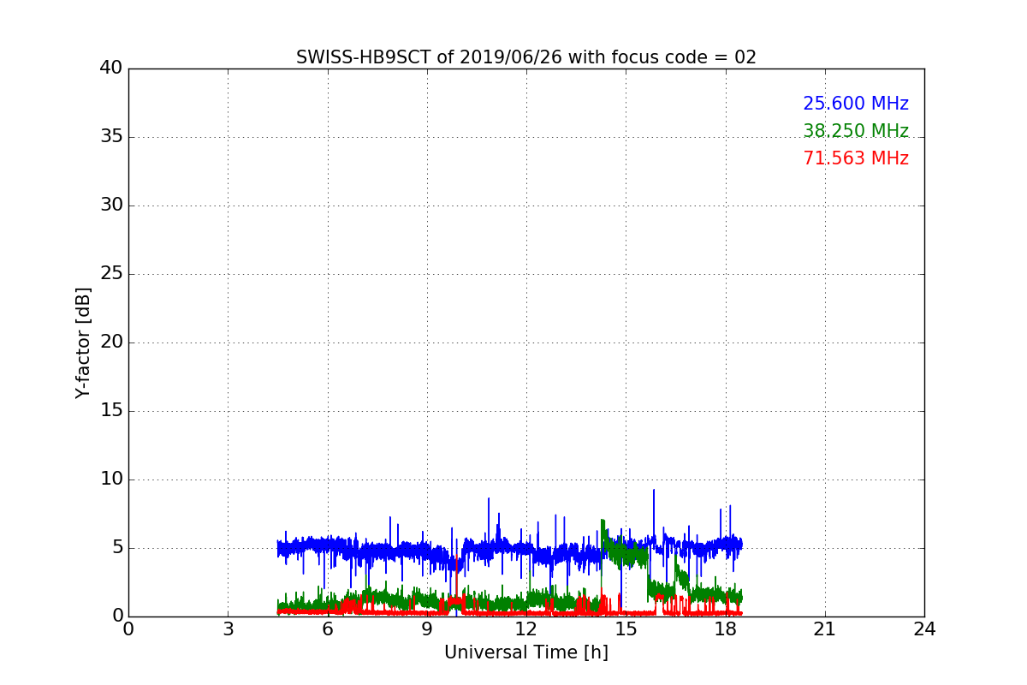Click the y-axis tick label 35
1027x685 pixels.
[111, 137]
